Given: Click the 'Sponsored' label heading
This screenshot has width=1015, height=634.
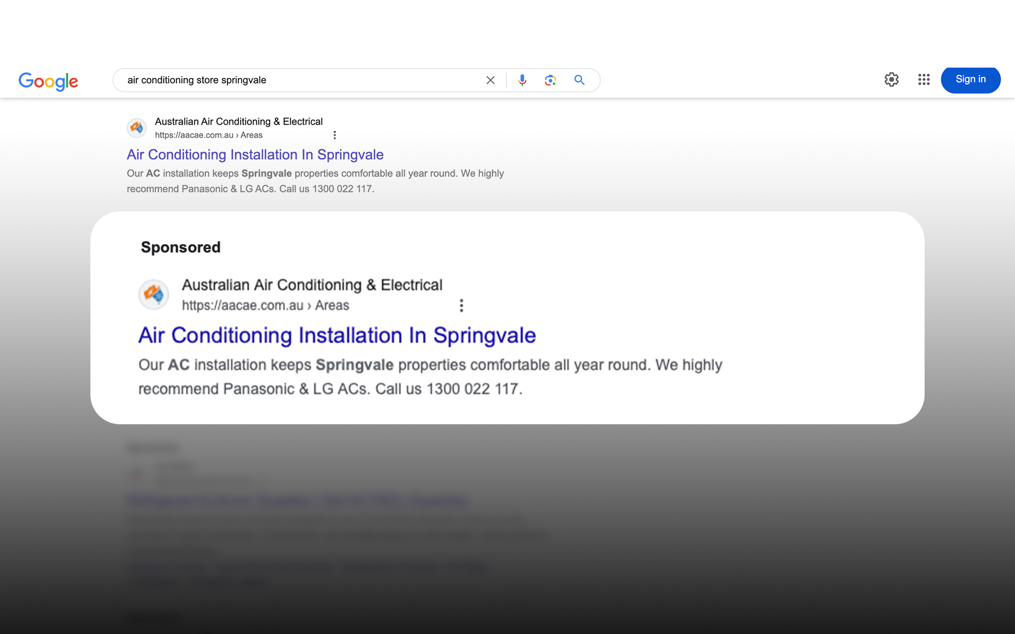Looking at the screenshot, I should click(181, 247).
